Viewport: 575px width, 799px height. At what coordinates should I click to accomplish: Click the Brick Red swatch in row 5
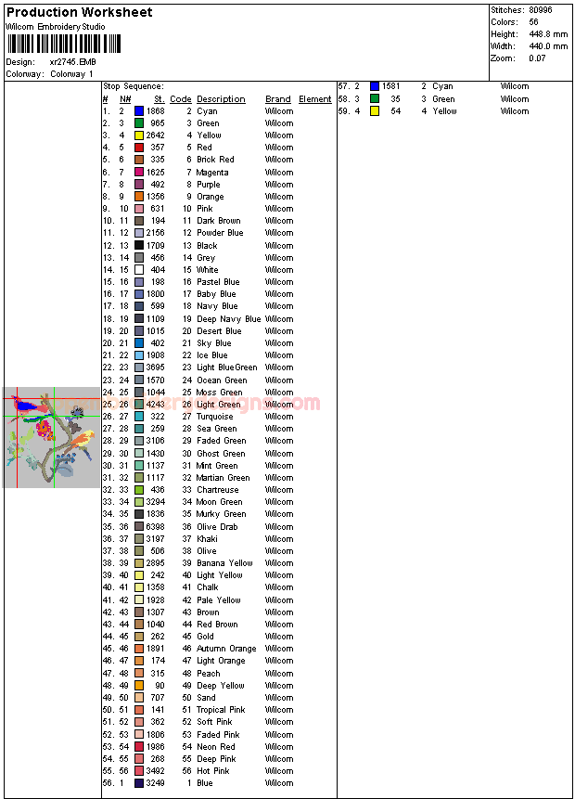pyautogui.click(x=139, y=160)
